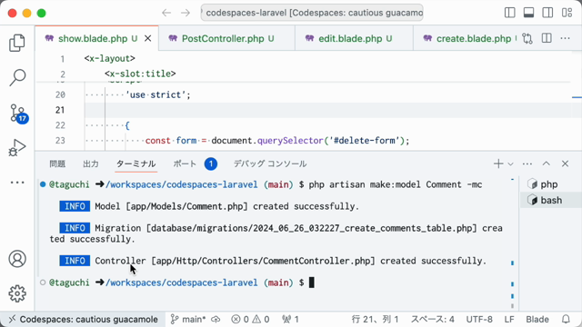The height and width of the screenshot is (327, 582).
Task: Open the Codespaces: cautious guacamole remote indicator
Action: [x=83, y=319]
